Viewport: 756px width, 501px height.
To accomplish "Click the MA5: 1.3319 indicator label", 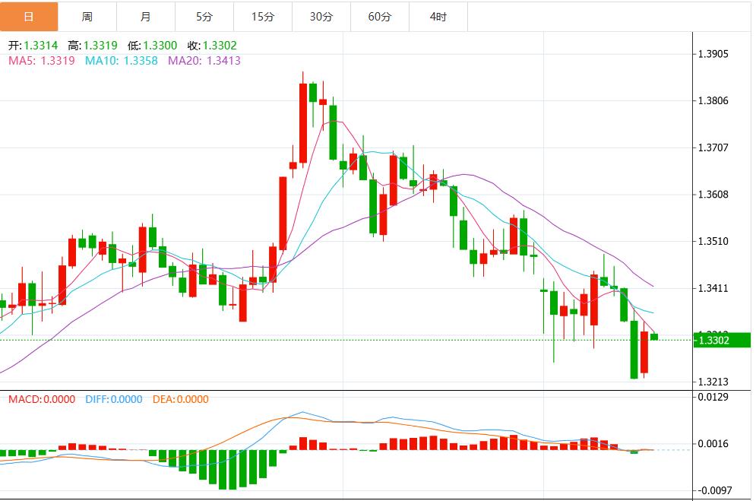I will pos(42,61).
